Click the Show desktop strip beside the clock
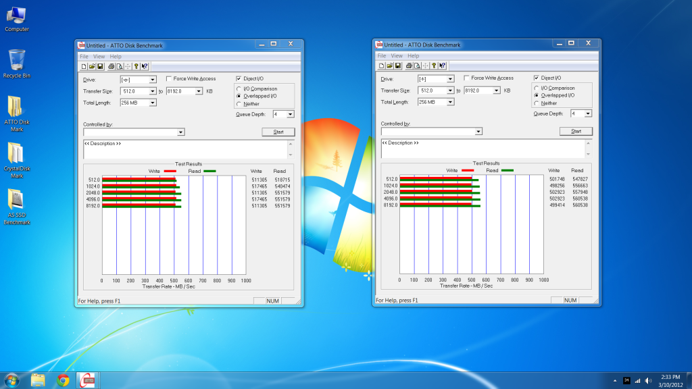692x389 pixels. 689,380
